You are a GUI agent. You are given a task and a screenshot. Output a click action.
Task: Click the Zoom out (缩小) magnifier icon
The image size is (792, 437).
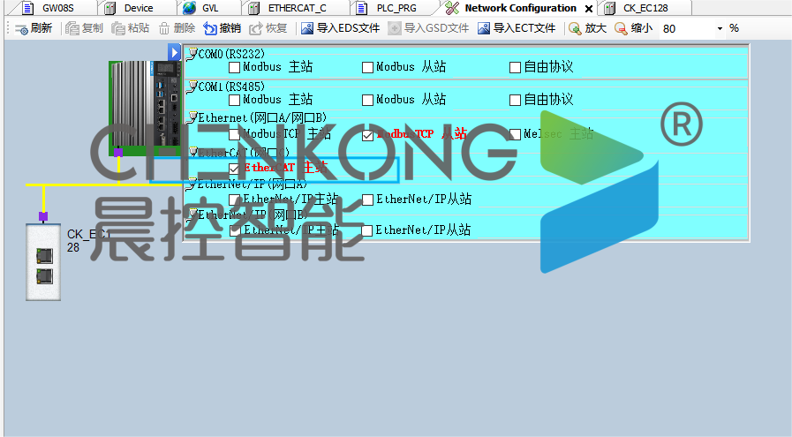point(621,28)
